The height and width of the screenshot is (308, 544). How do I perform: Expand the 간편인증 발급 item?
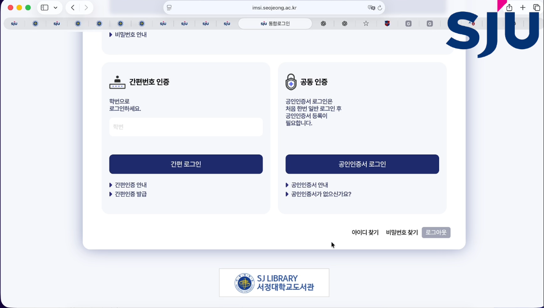click(130, 194)
